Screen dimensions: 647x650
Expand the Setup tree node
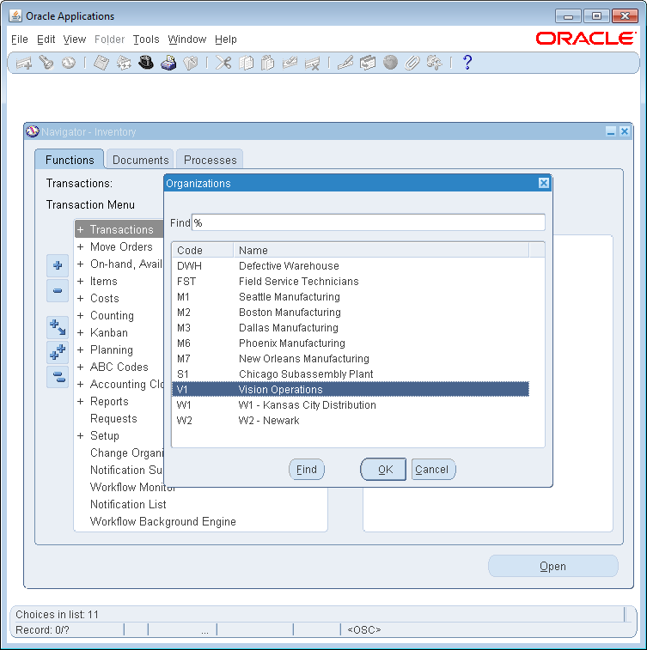(81, 435)
